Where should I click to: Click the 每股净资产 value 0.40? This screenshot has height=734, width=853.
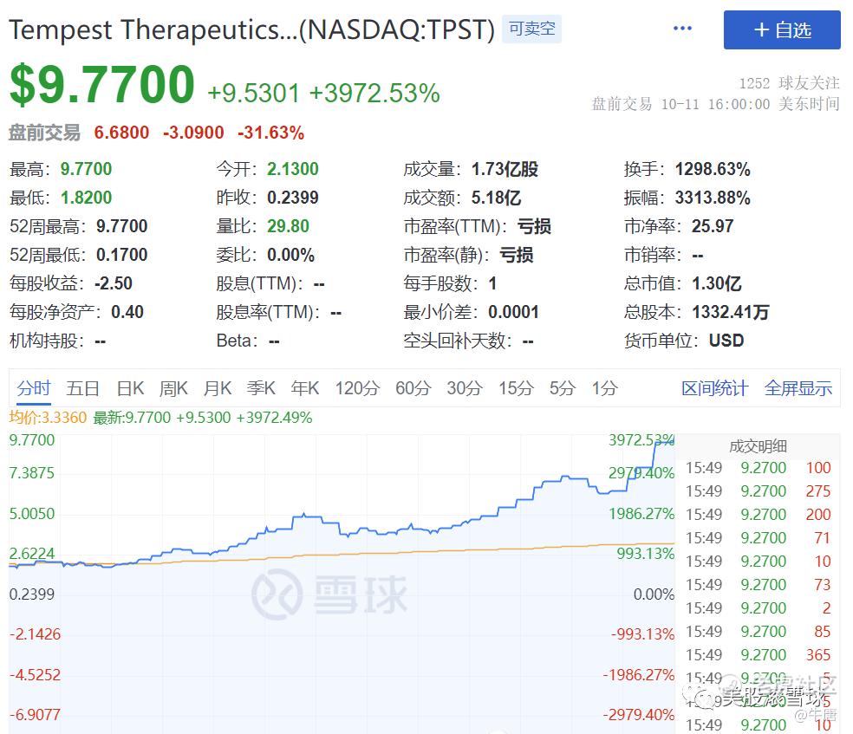[127, 312]
